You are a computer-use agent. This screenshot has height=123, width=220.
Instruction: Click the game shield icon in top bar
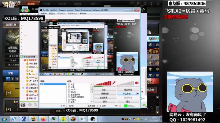[138, 4]
